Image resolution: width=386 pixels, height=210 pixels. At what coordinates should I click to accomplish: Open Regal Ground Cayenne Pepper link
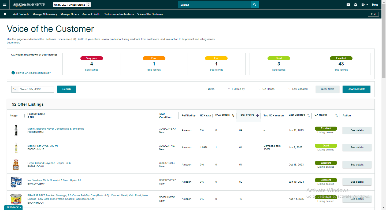coord(49,163)
